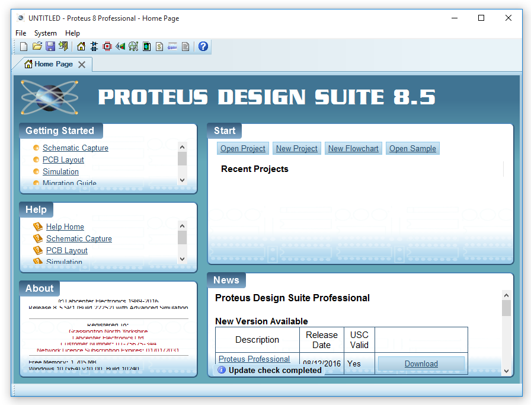
Task: Click the 08/12/2016 release date cell
Action: tap(322, 363)
